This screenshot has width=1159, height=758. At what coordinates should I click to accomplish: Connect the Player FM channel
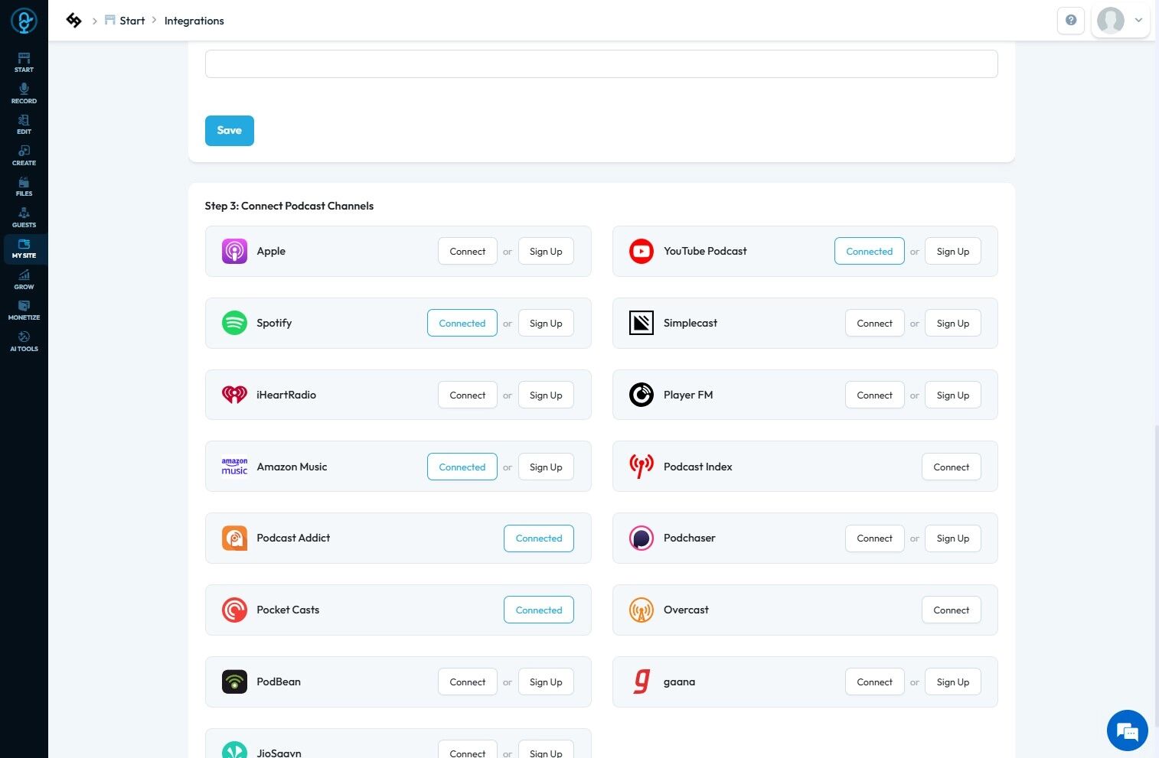(x=875, y=395)
